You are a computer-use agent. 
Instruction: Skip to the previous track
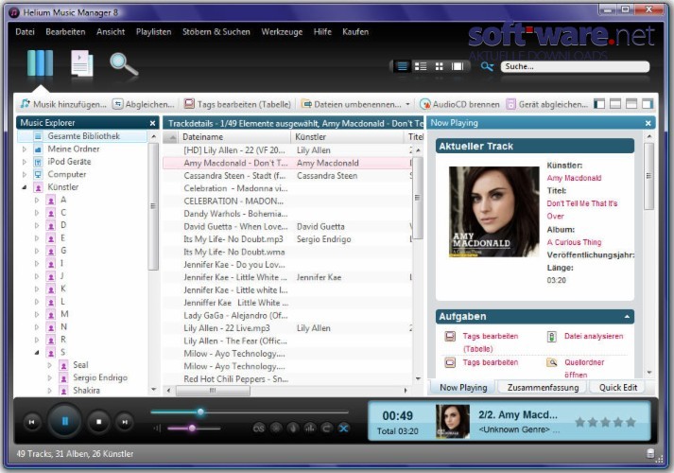coord(32,422)
